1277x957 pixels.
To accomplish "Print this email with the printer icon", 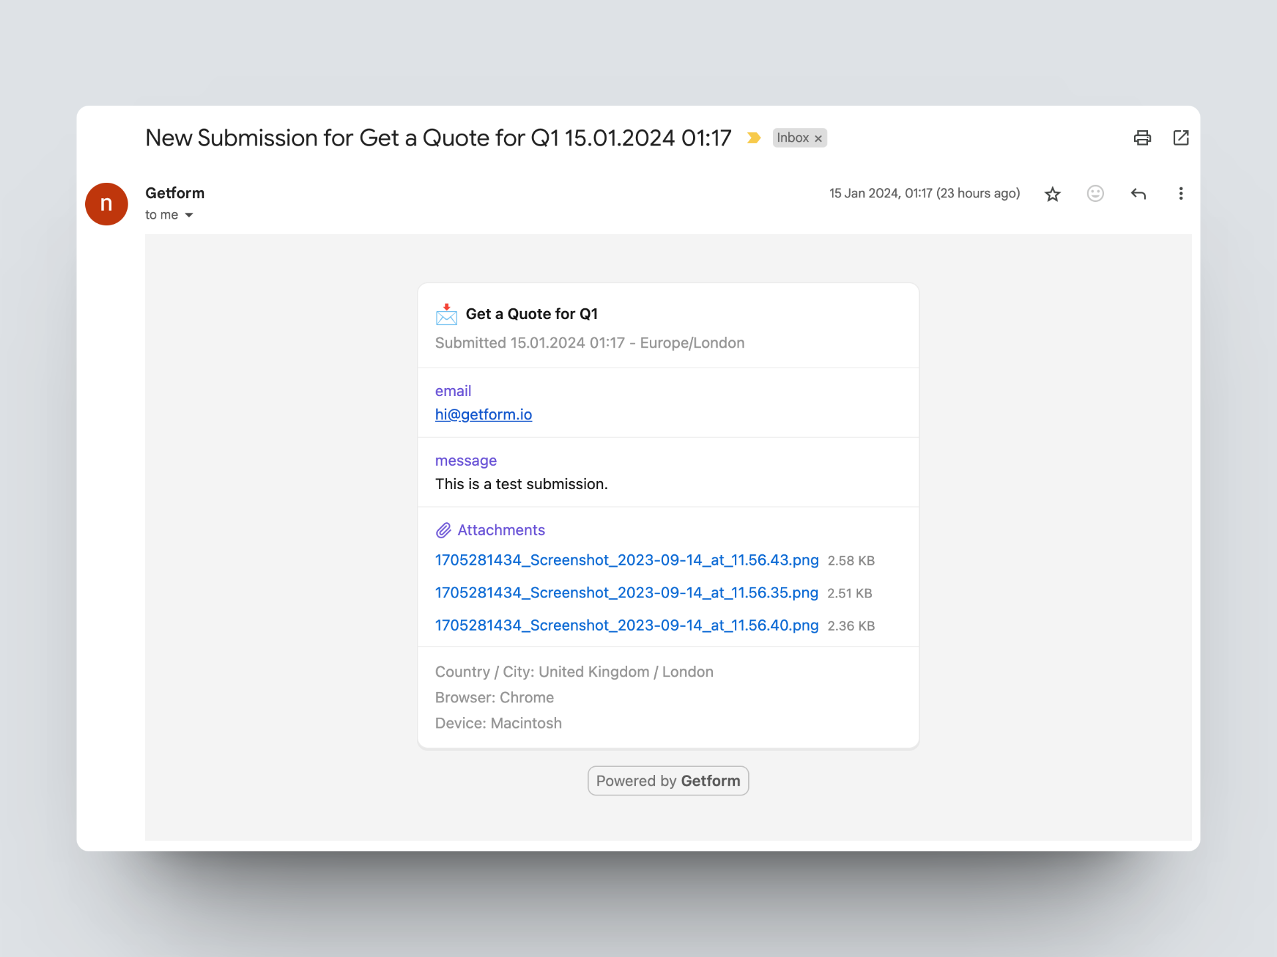I will 1142,138.
